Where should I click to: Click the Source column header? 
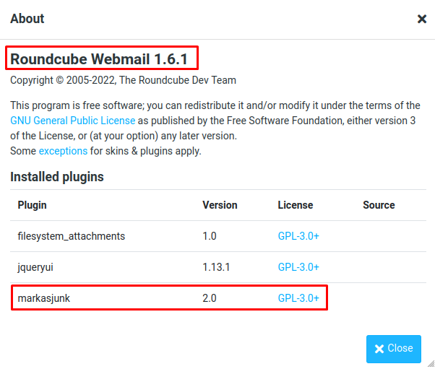coord(379,205)
